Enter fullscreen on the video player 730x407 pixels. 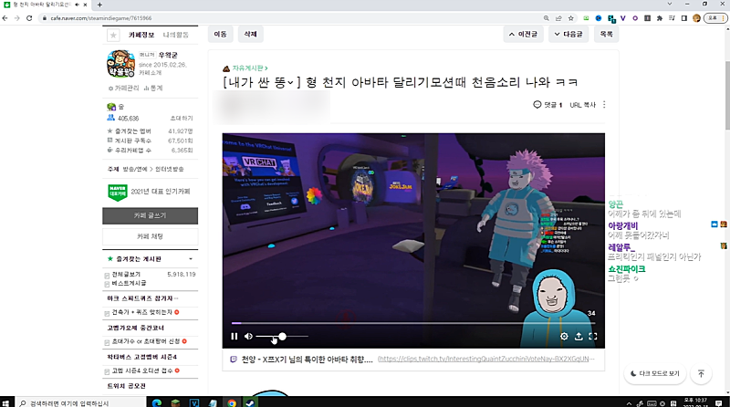pos(592,336)
